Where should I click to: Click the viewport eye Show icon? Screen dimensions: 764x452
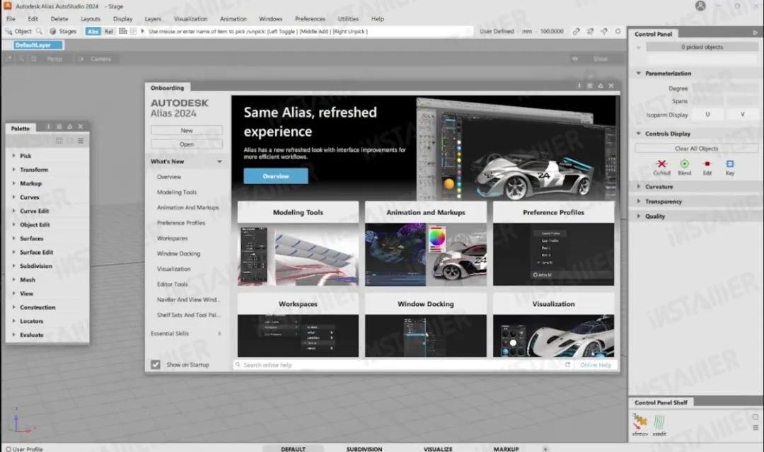point(575,59)
